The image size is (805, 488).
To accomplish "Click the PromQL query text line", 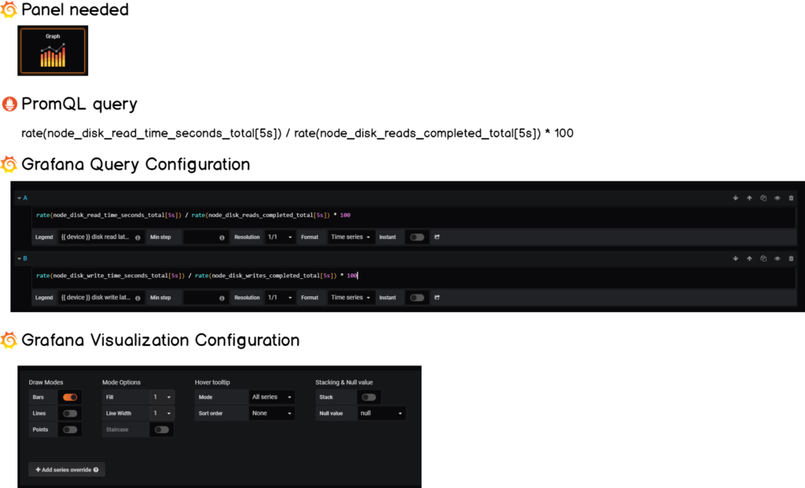I will 297,134.
